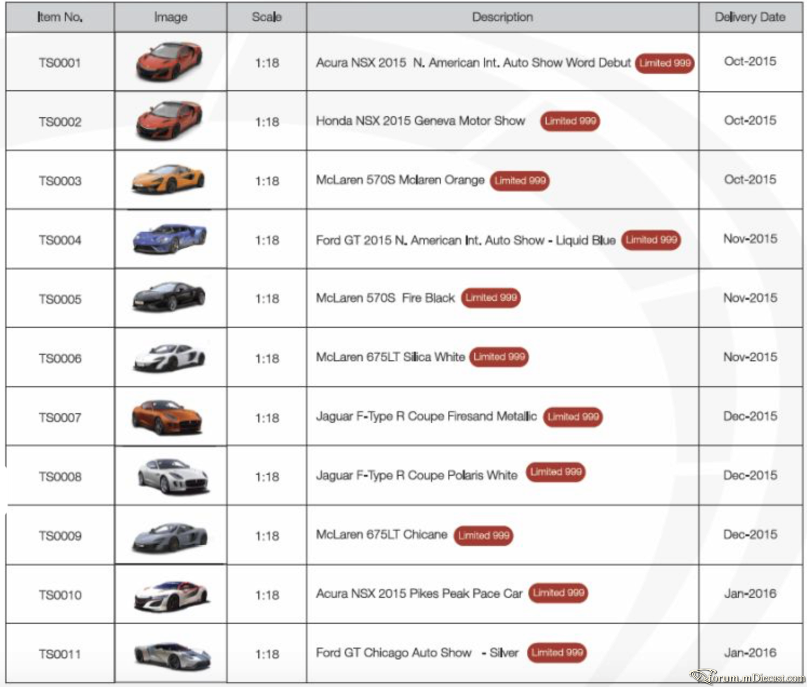Select the grey McLaren 675LT Chicane thumbnail
The height and width of the screenshot is (687, 807).
(x=170, y=536)
